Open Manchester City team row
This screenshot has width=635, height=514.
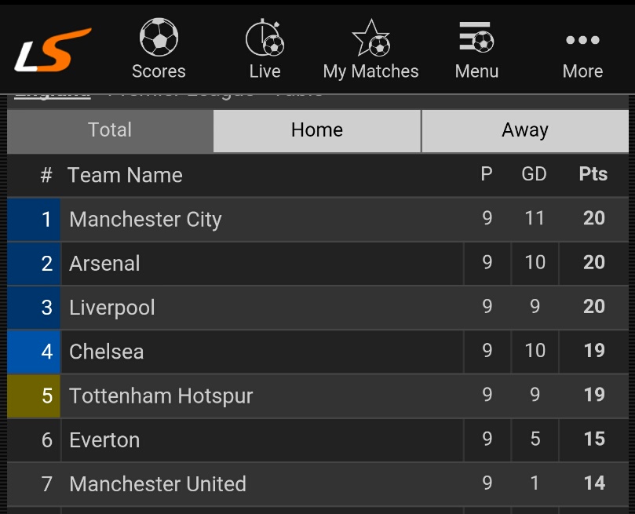click(145, 219)
